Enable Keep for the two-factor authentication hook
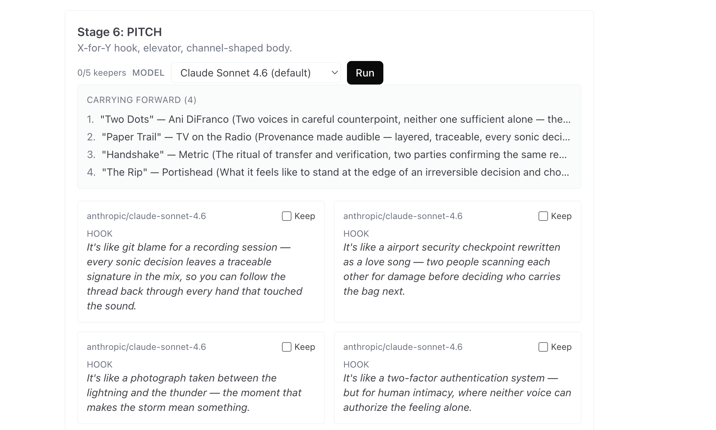This screenshot has width=716, height=430. pos(543,347)
